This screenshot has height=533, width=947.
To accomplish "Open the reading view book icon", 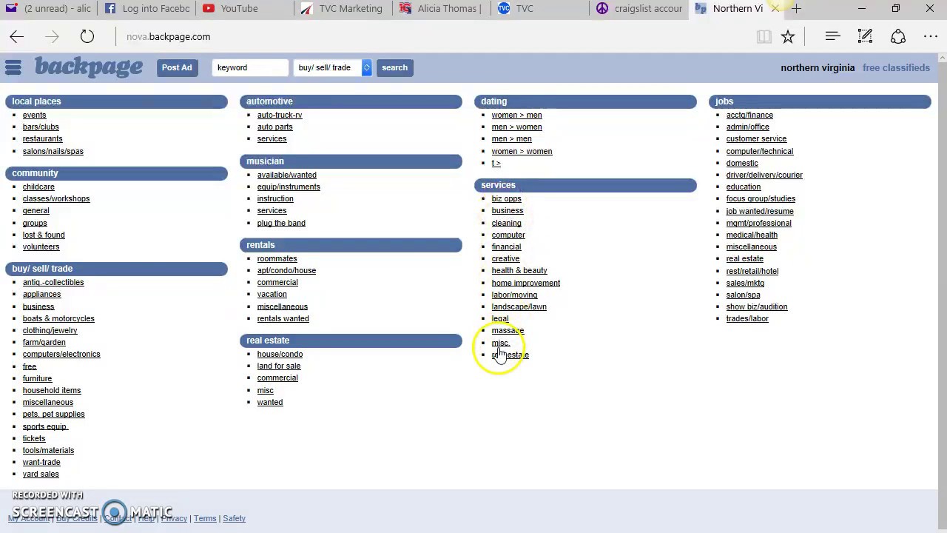I will tap(764, 36).
